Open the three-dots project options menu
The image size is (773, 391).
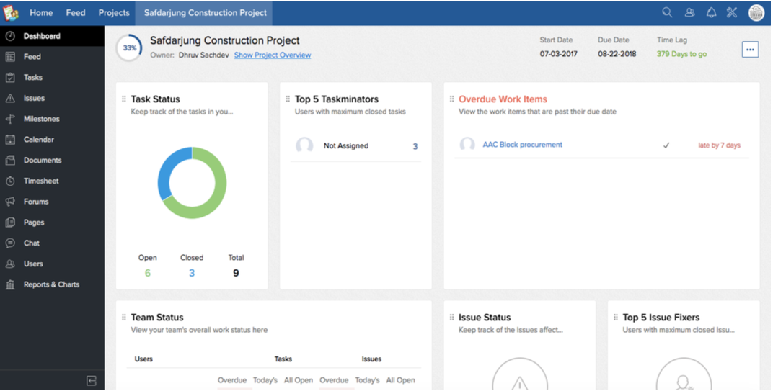[750, 50]
